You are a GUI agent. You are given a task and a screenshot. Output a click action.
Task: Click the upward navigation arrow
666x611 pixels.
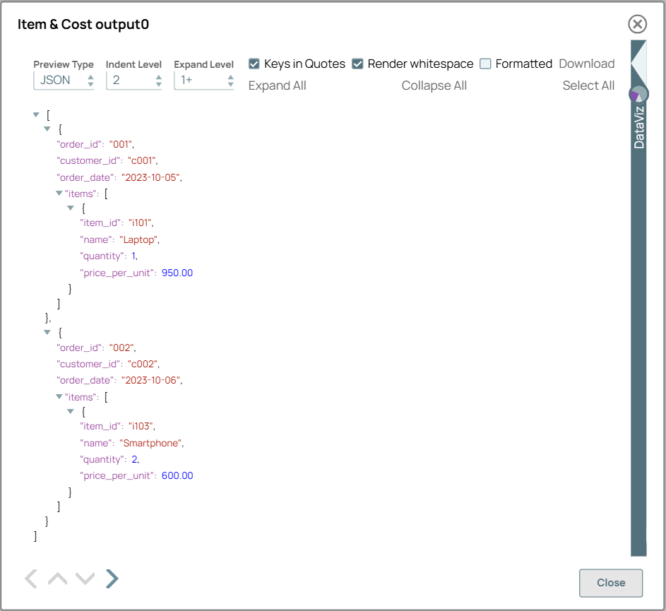(57, 579)
